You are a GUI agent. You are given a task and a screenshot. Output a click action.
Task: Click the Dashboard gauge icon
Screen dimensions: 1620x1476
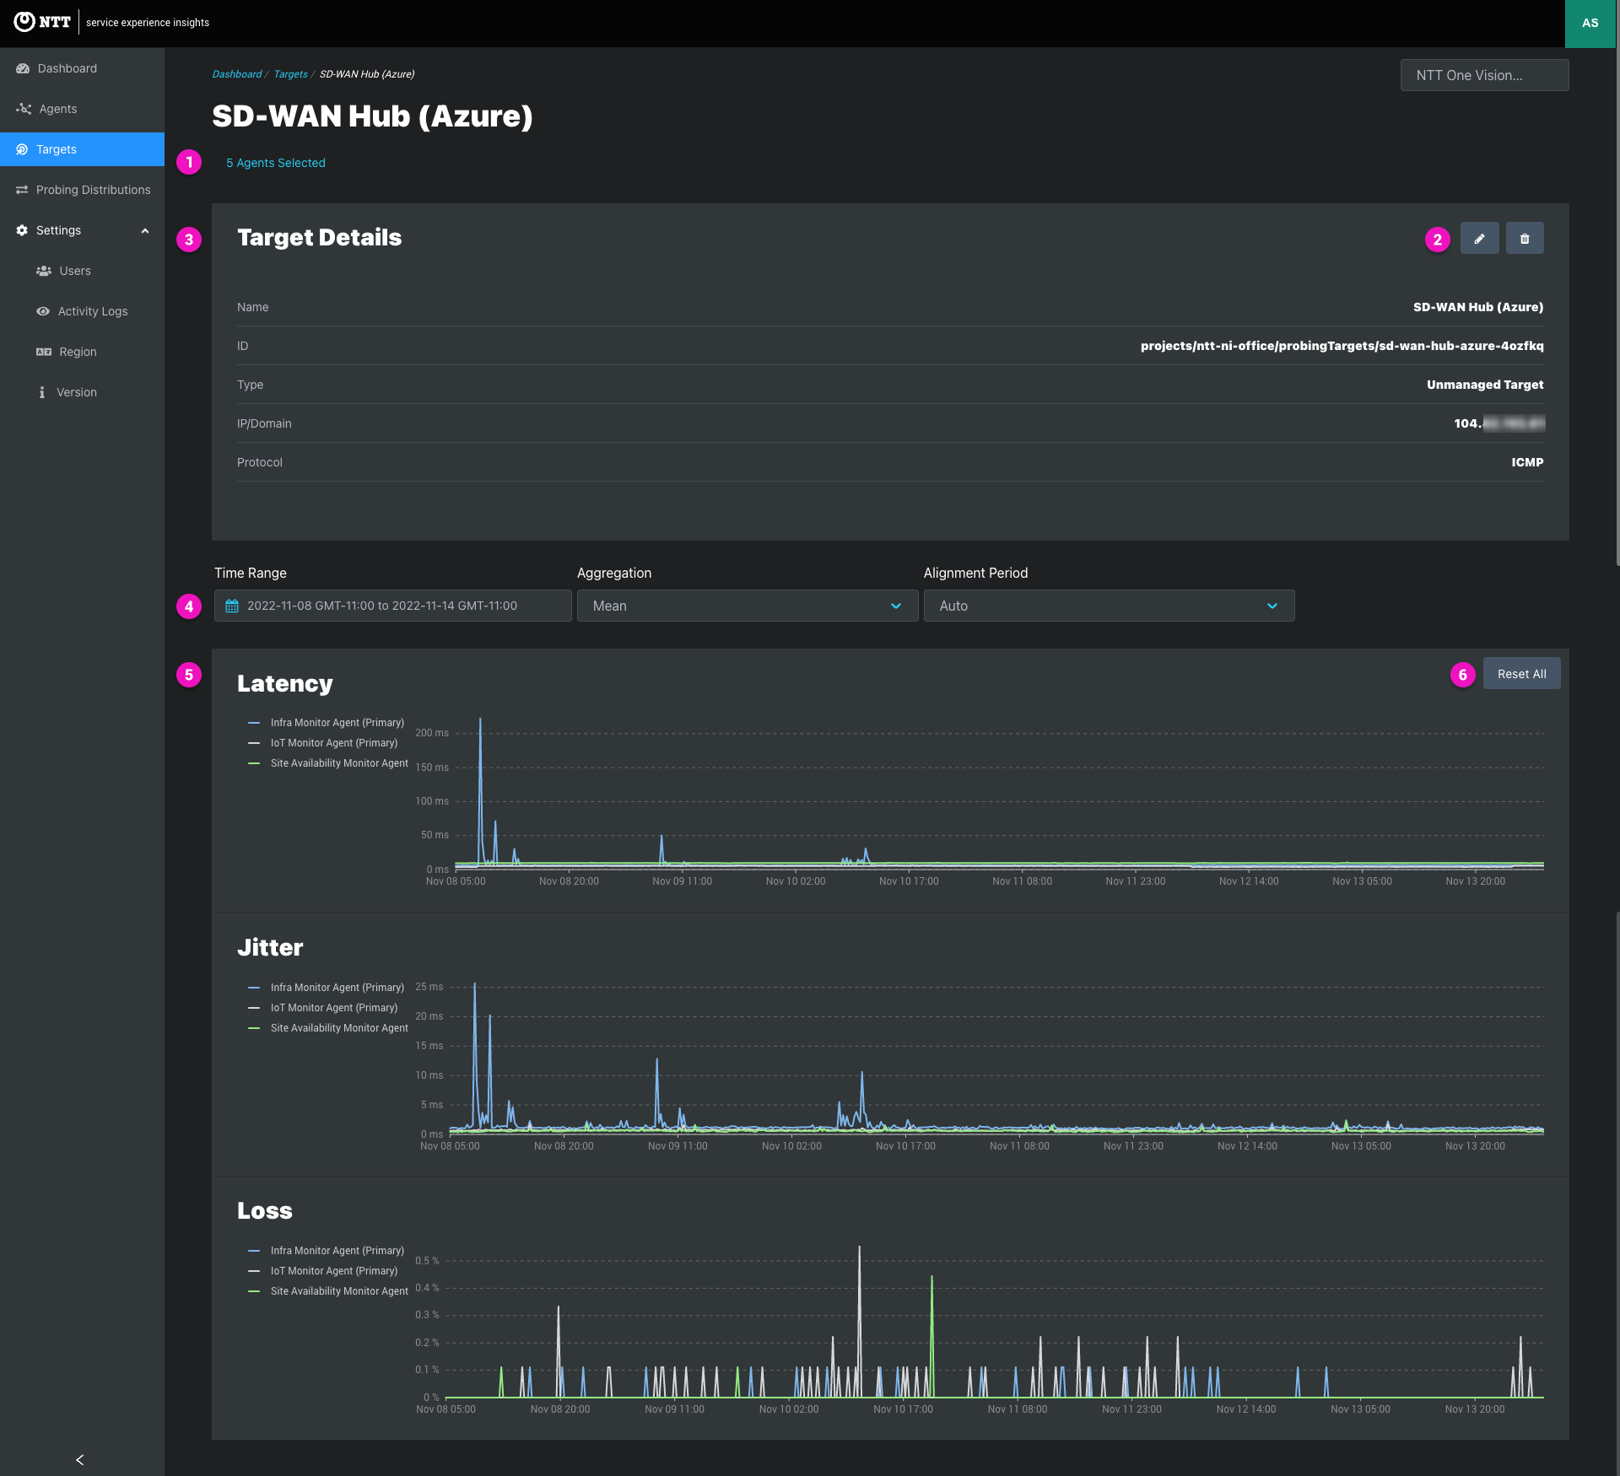(23, 68)
